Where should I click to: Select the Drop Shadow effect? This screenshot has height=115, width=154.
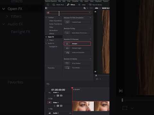pos(77,63)
